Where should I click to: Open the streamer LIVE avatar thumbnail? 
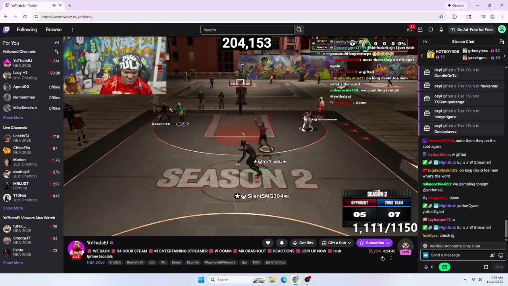click(76, 249)
